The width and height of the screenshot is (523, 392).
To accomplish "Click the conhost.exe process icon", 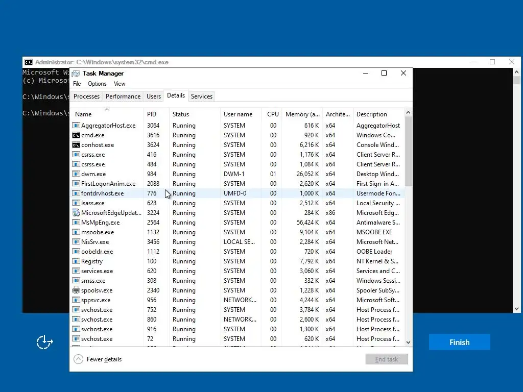I will point(76,144).
